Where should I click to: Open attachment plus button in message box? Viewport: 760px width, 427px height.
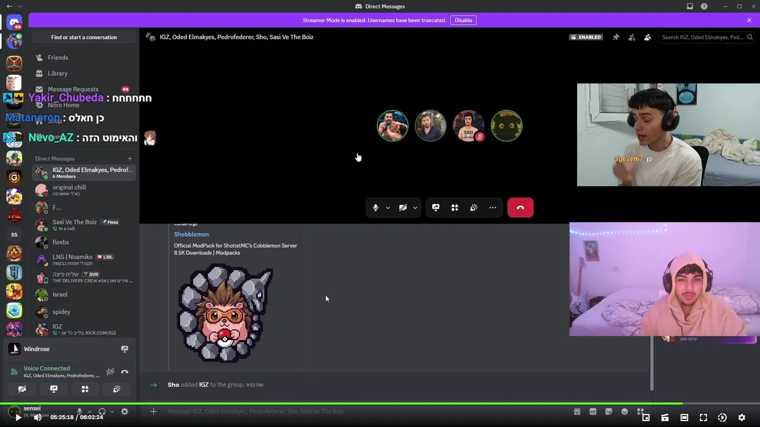click(x=153, y=412)
